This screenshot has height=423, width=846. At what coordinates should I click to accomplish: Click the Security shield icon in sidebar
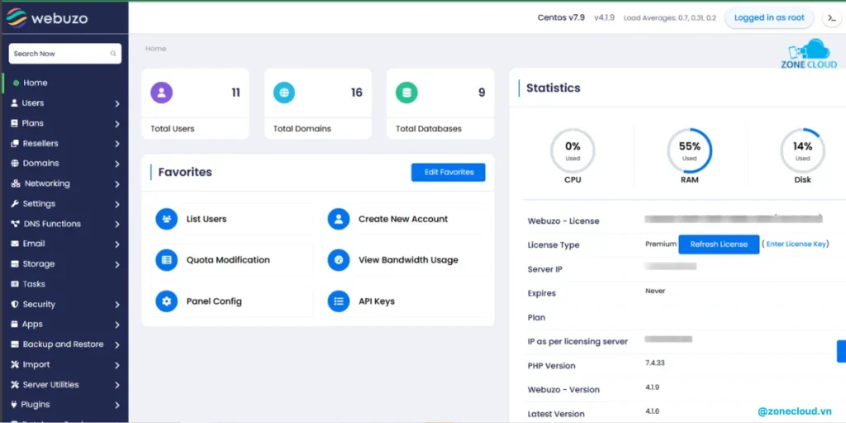click(x=15, y=304)
